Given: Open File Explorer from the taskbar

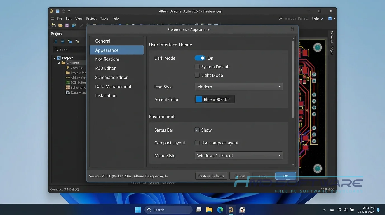Looking at the screenshot, I should point(209,210).
